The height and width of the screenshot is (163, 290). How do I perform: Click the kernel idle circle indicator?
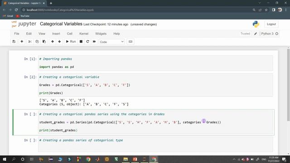point(277,34)
